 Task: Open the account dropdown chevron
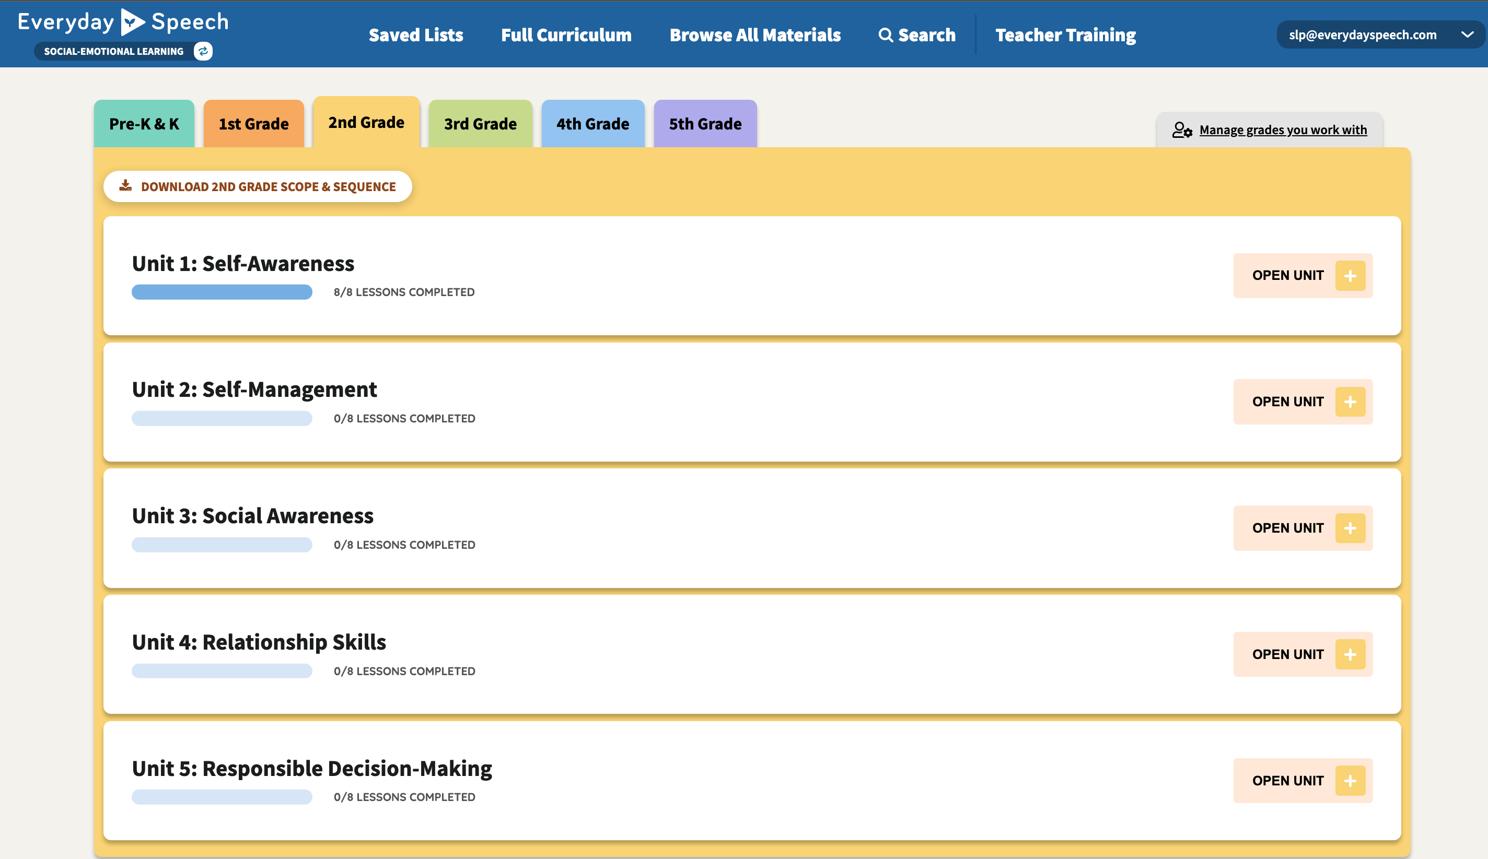1467,35
